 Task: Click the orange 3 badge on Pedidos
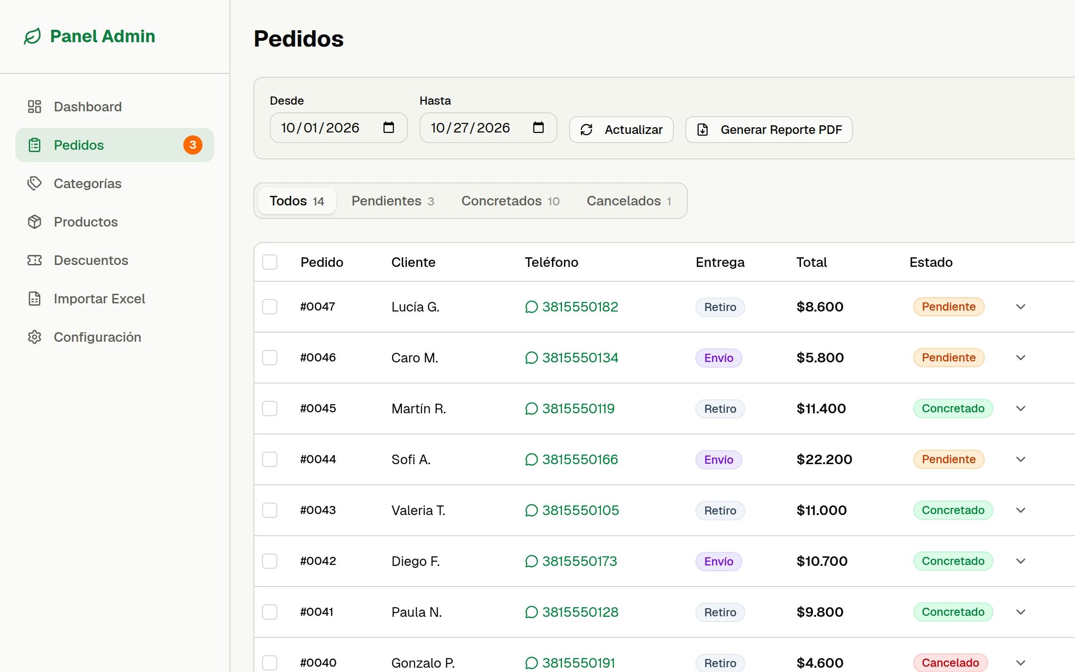pyautogui.click(x=193, y=145)
